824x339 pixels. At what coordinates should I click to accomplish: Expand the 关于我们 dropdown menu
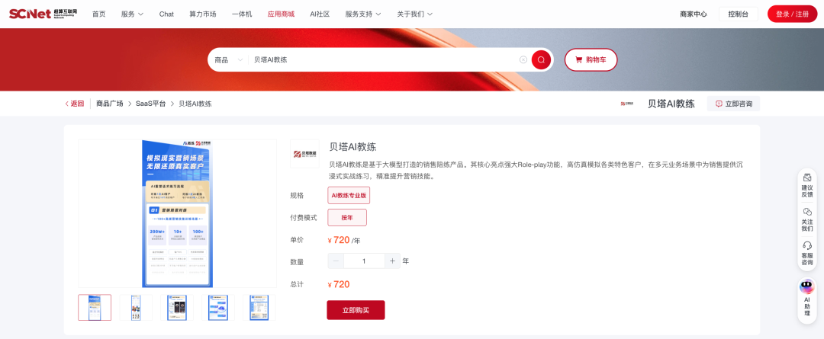(414, 14)
